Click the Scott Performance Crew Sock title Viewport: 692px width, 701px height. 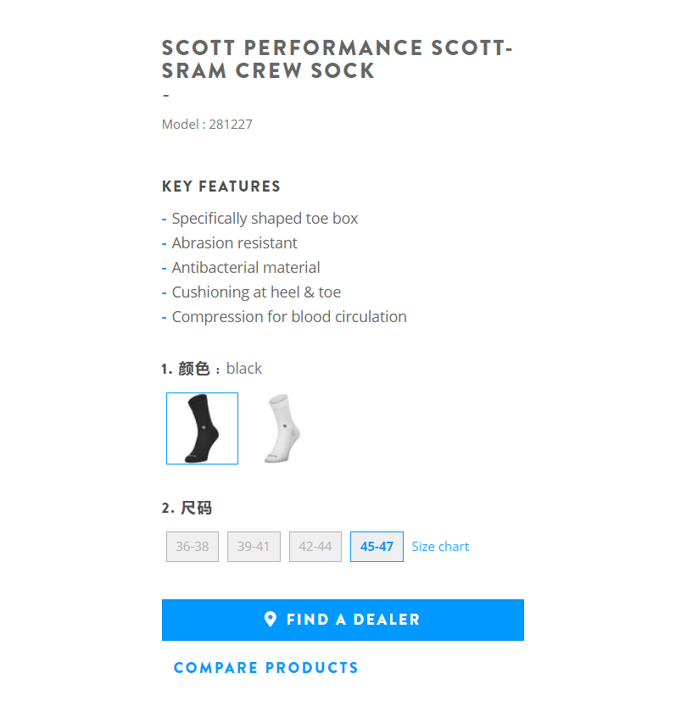click(337, 59)
